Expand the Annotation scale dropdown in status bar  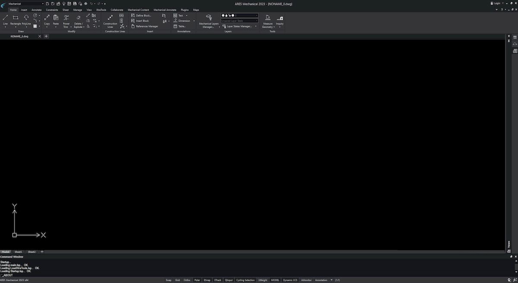(x=332, y=280)
